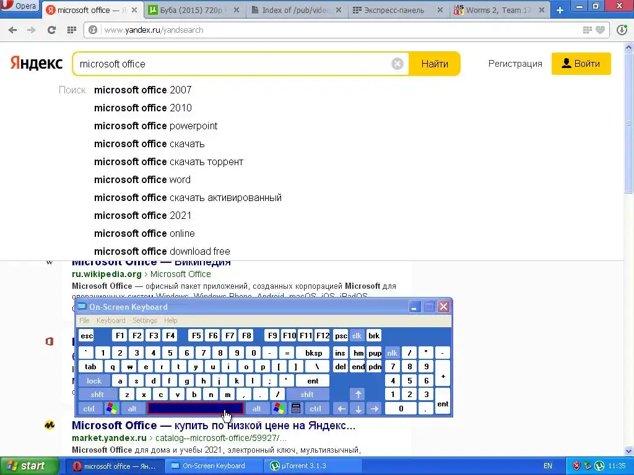Click the heart bookmark icon in address bar
634x475 pixels.
601,30
